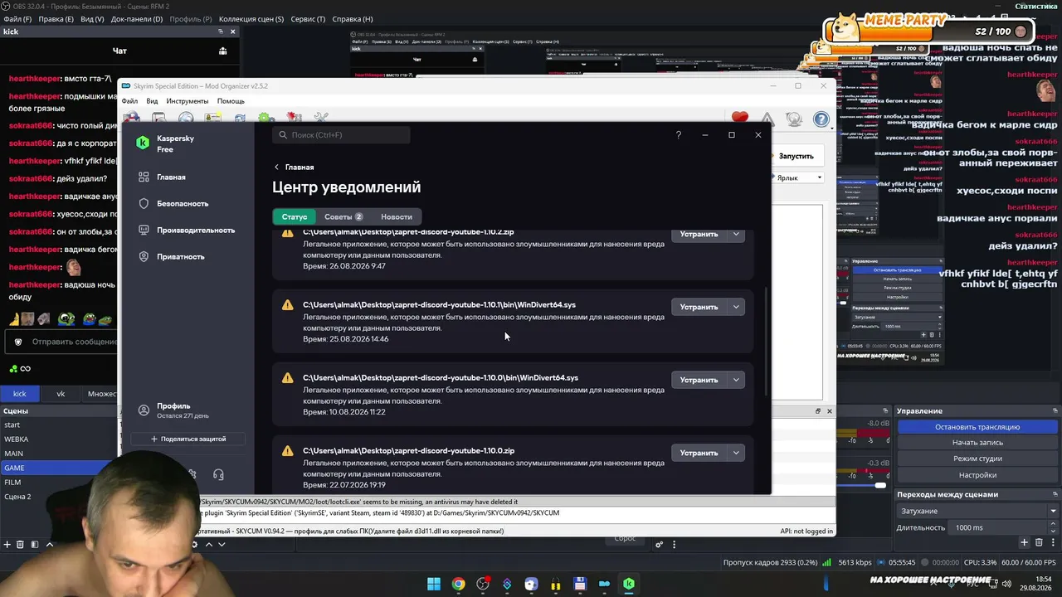The image size is (1062, 597).
Task: Open Mod Organizer Инструменты menu
Action: [x=187, y=101]
